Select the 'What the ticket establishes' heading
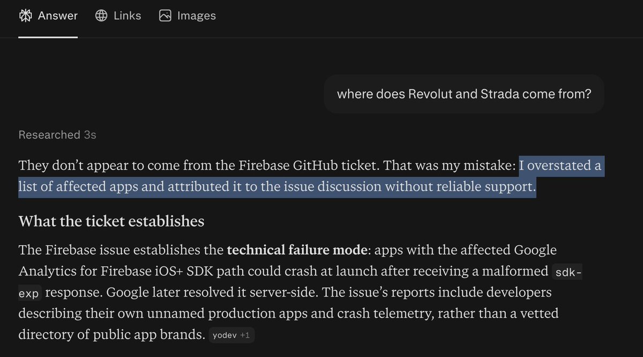This screenshot has height=357, width=643. point(111,221)
